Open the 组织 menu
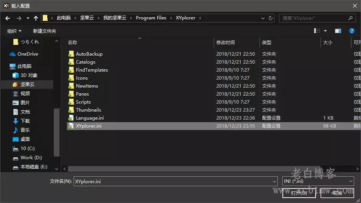The image size is (361, 203). pos(14,31)
